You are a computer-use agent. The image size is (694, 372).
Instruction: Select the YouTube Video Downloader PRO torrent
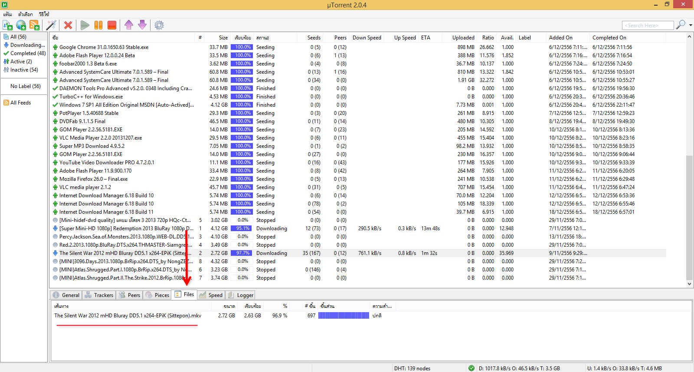[107, 163]
